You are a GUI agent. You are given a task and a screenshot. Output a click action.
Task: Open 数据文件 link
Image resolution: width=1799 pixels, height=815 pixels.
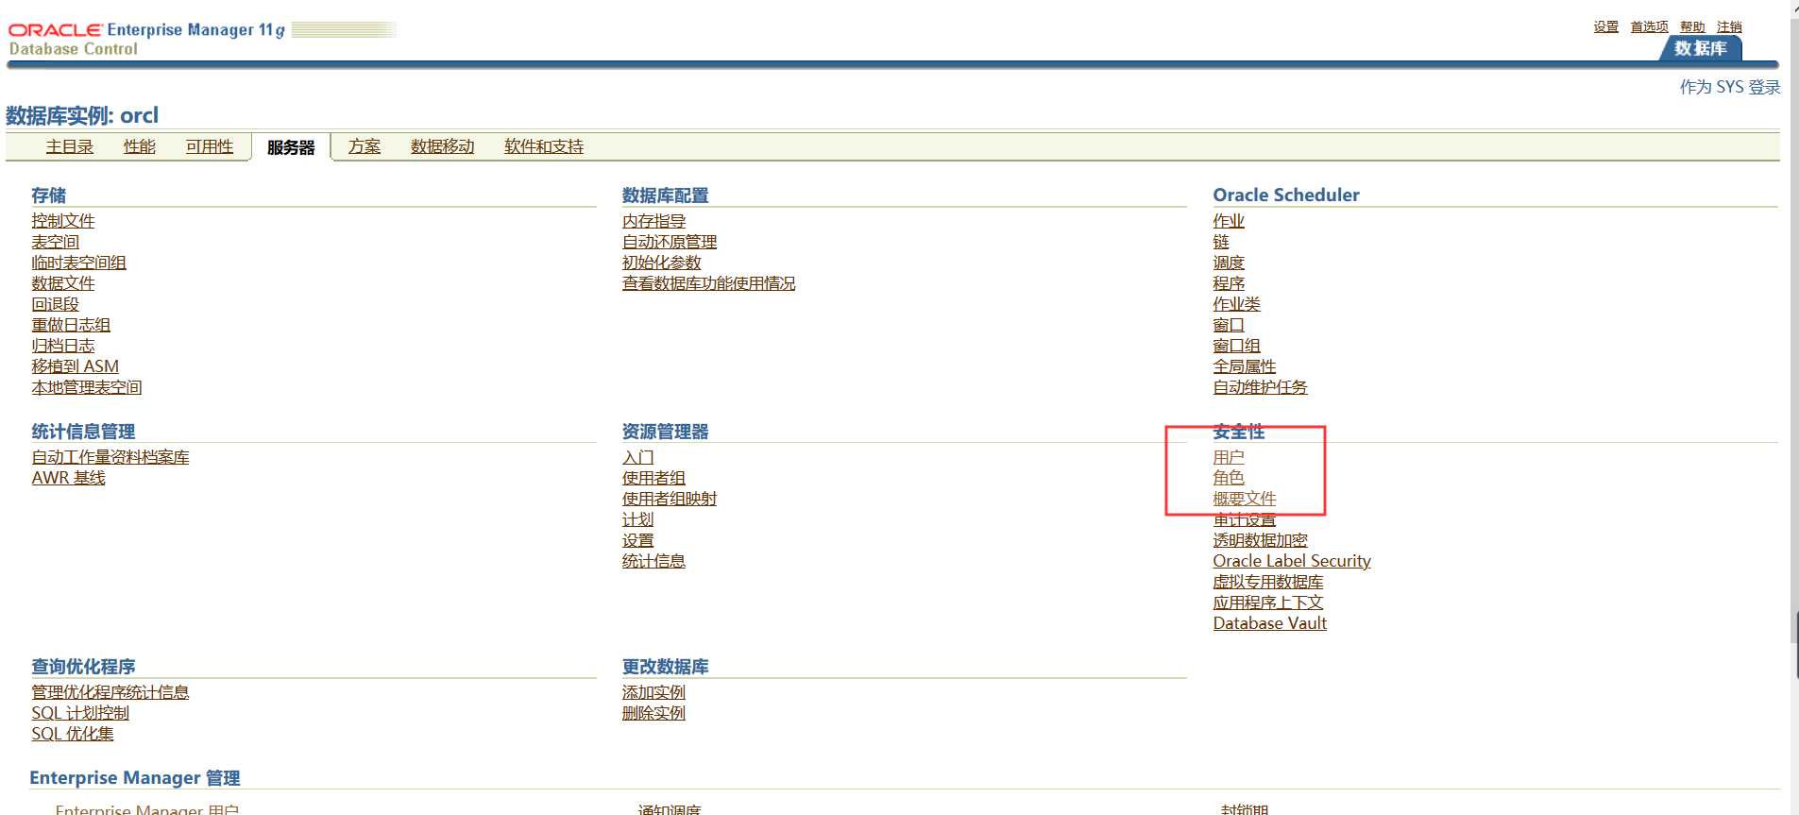point(63,283)
